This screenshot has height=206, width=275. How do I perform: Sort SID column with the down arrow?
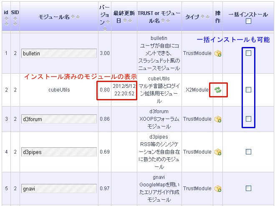15,23
